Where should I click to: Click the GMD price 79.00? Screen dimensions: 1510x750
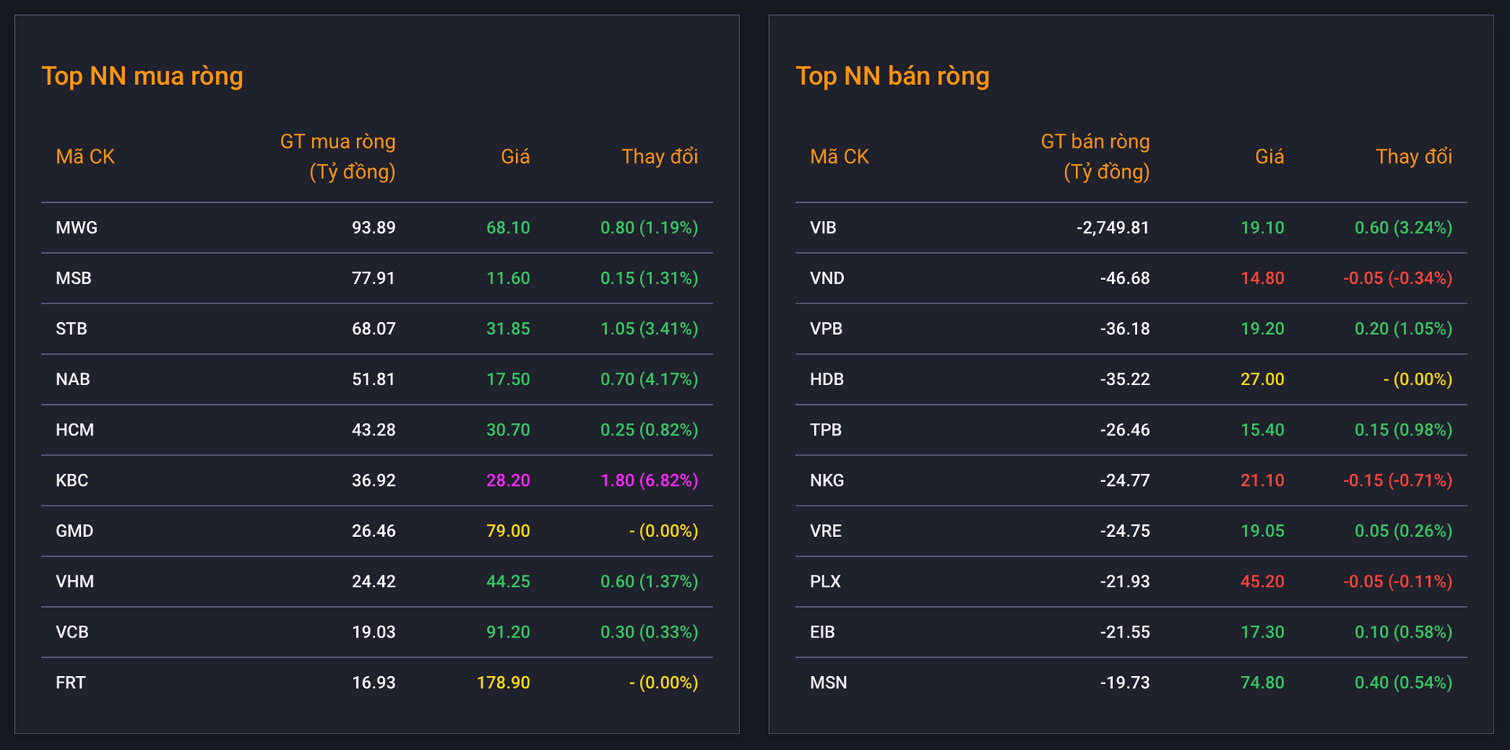[508, 531]
